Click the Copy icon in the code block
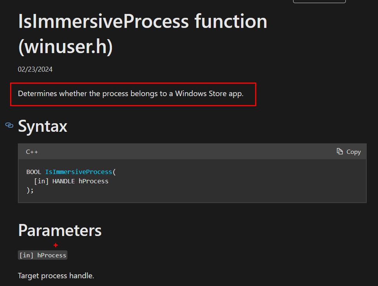The width and height of the screenshot is (378, 286). click(340, 152)
